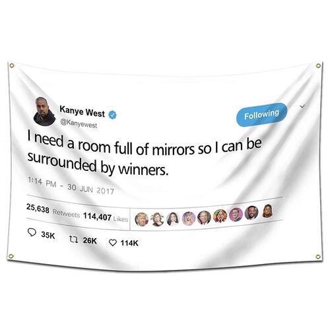Open the 114,407 Likes list
Viewport: 330px width, 330px height.
[x=106, y=218]
